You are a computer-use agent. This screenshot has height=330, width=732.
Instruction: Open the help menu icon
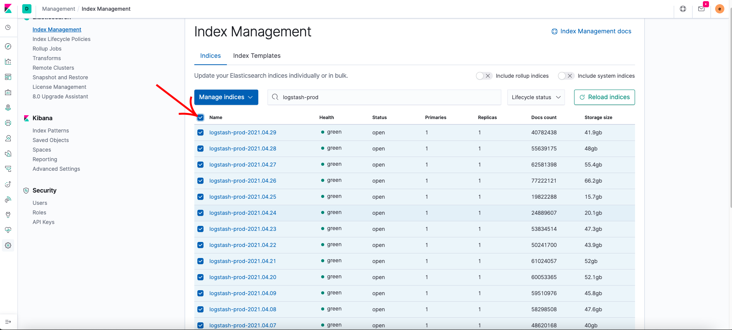tap(683, 9)
